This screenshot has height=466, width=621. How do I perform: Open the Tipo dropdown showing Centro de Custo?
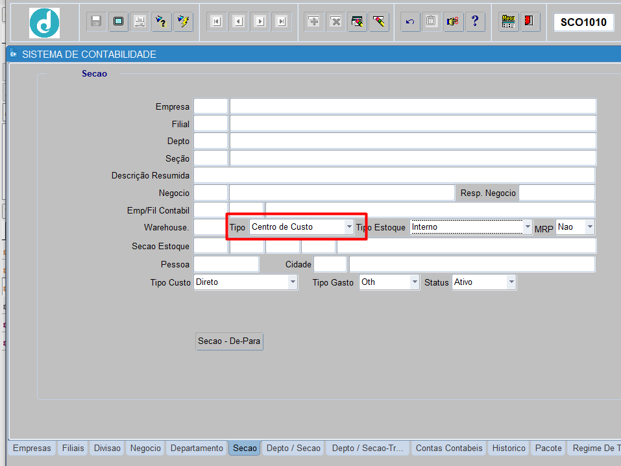pos(349,227)
